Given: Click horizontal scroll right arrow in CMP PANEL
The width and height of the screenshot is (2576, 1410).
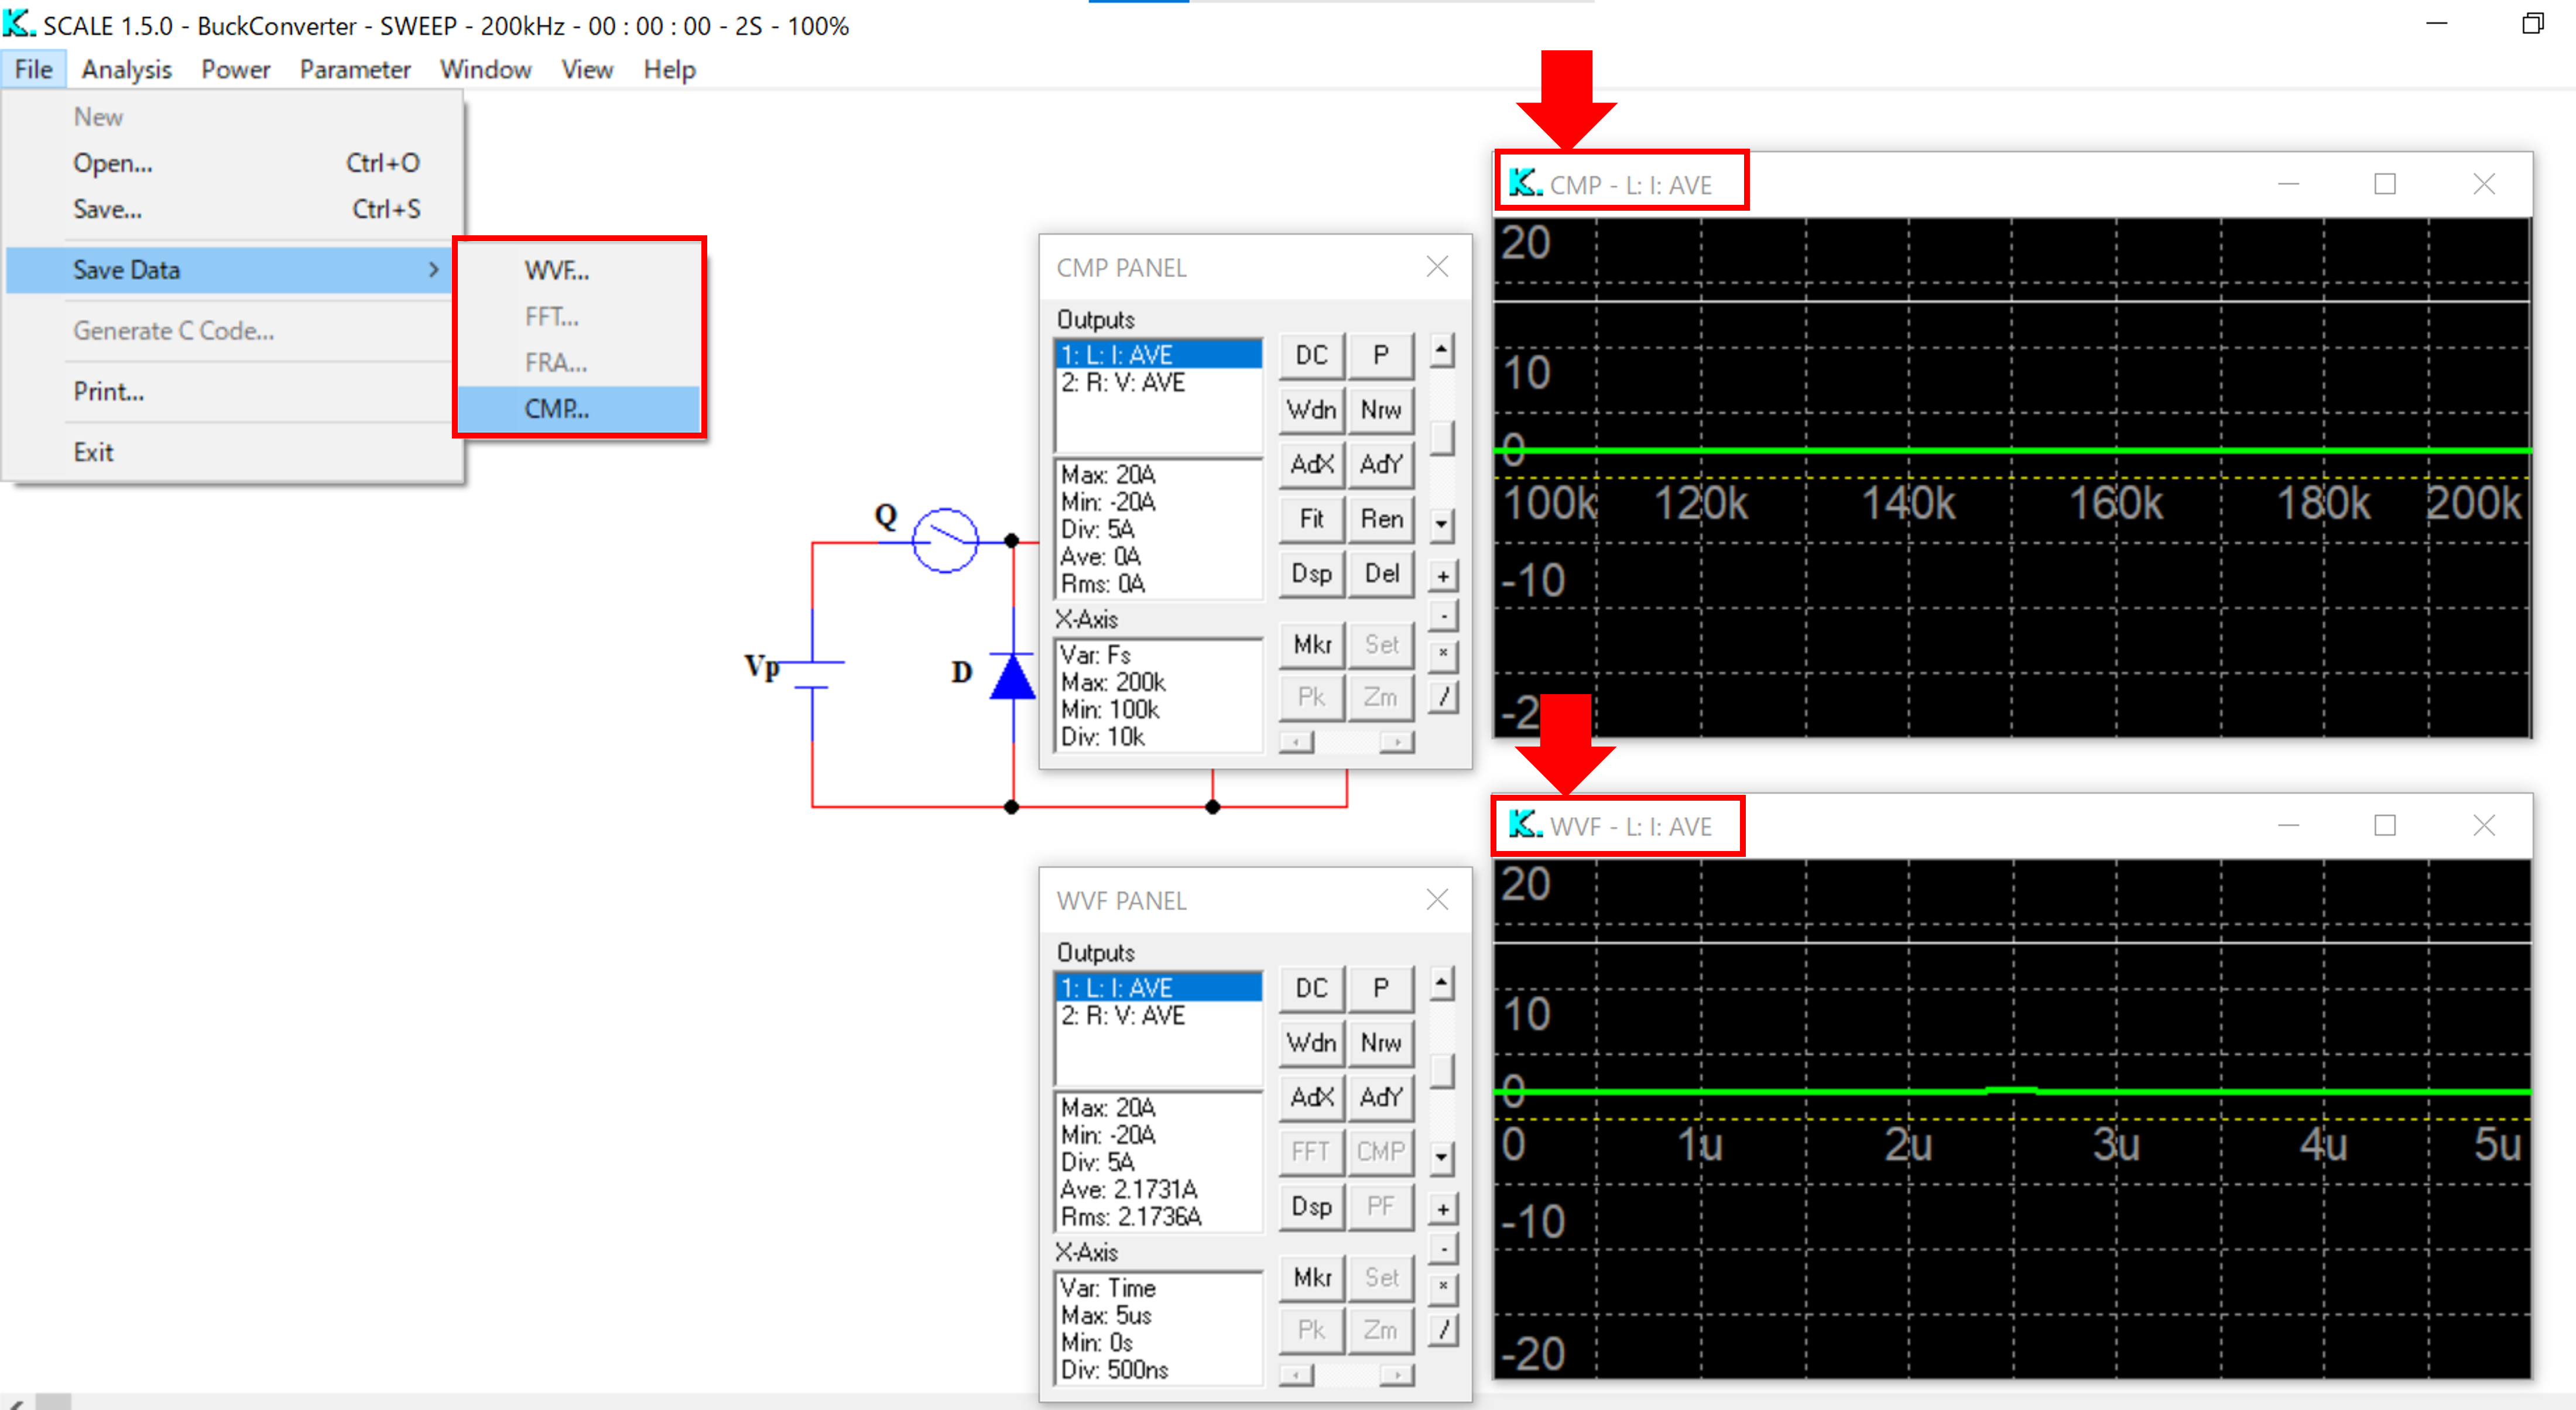Looking at the screenshot, I should click(1397, 741).
